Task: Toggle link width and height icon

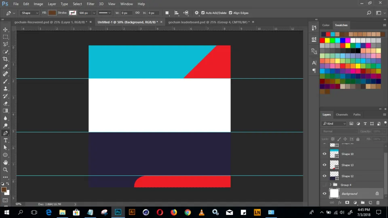Action: pos(137,13)
